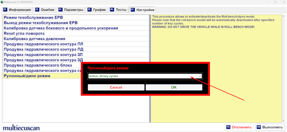Click the dropdown arrow in the dialog
The height and width of the screenshot is (132, 287).
[x=200, y=76]
